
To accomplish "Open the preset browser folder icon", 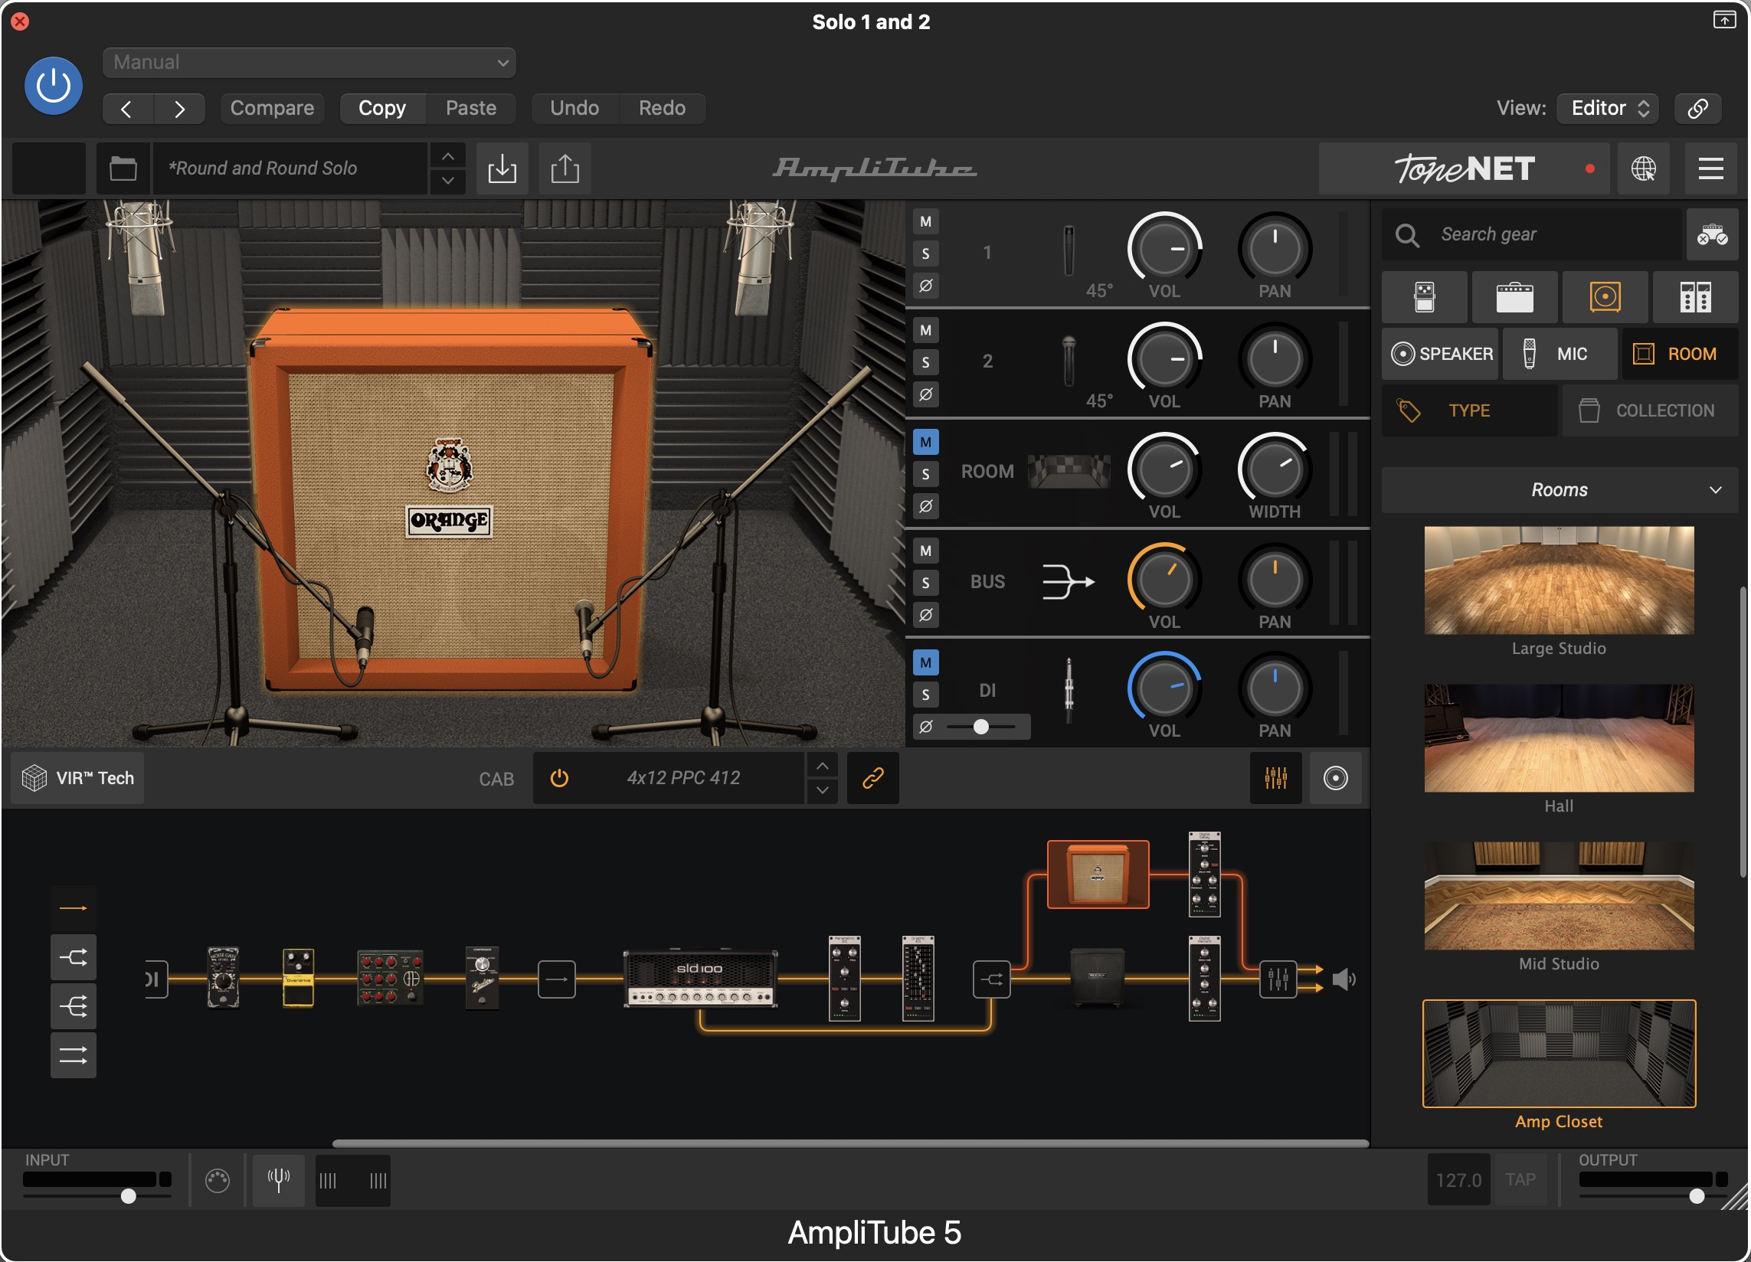I will (x=123, y=168).
